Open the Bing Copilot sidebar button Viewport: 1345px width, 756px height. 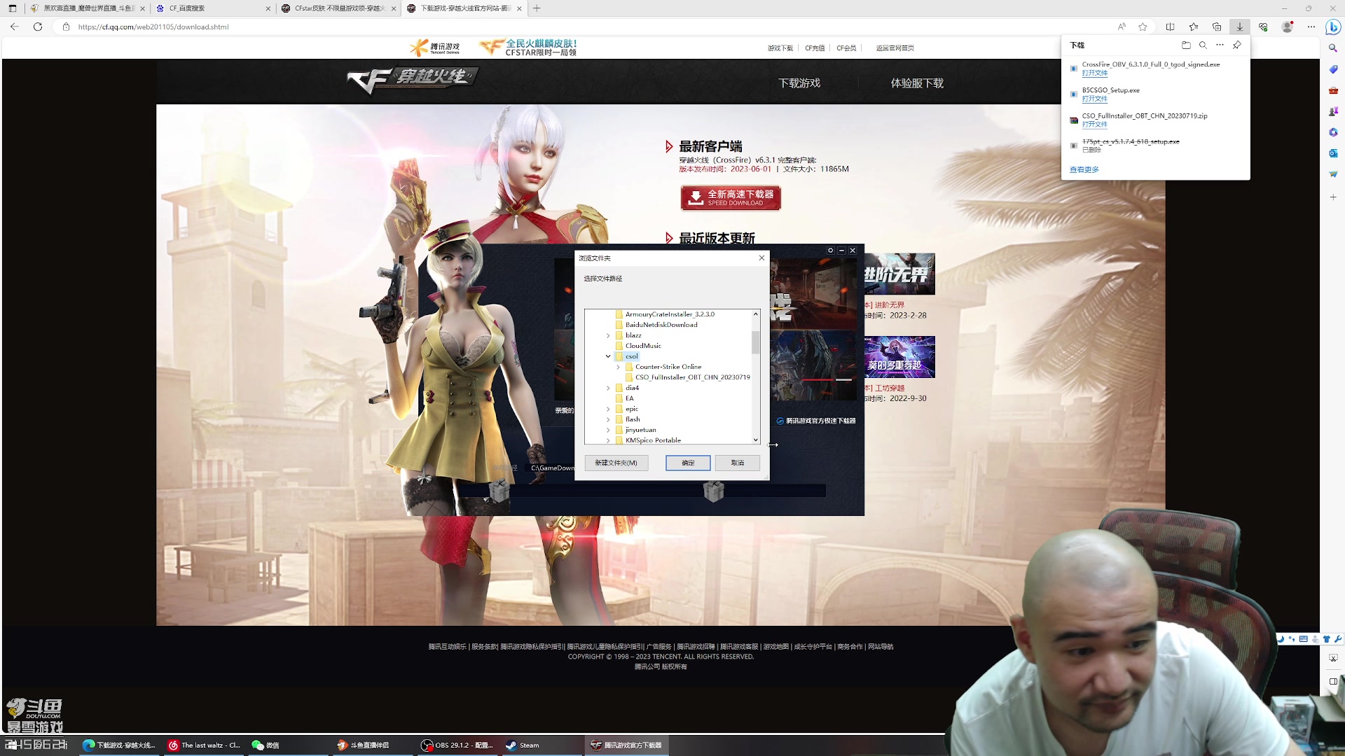pyautogui.click(x=1333, y=27)
